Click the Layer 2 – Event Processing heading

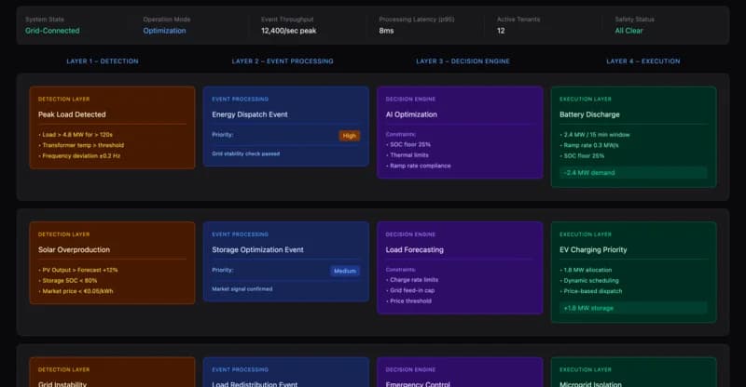[x=283, y=61]
